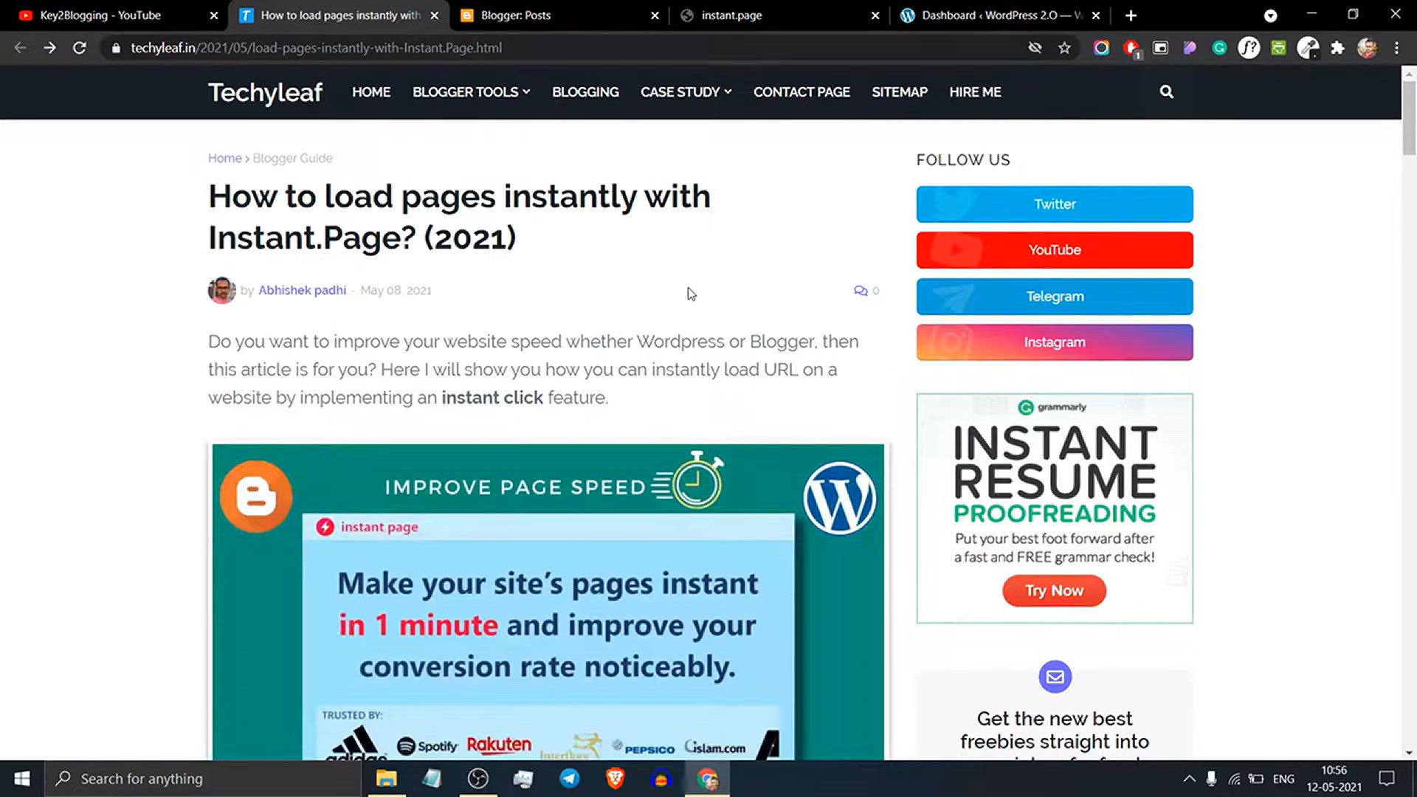This screenshot has width=1417, height=797.
Task: Click the Windows search box
Action: click(203, 779)
